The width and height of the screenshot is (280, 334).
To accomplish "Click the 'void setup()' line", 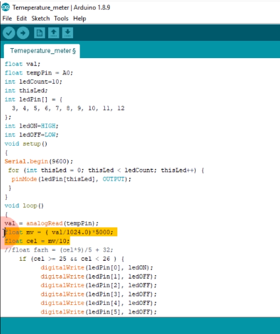I will pos(26,144).
